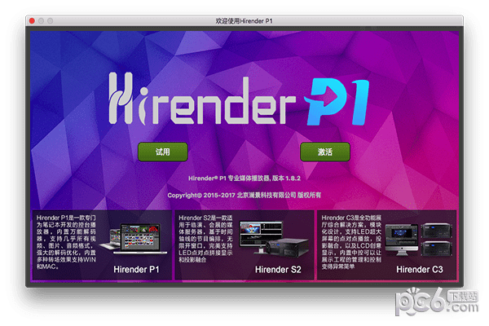Click the version text 版本 1.8.2
Image resolution: width=489 pixels, height=326 pixels.
tap(286, 178)
